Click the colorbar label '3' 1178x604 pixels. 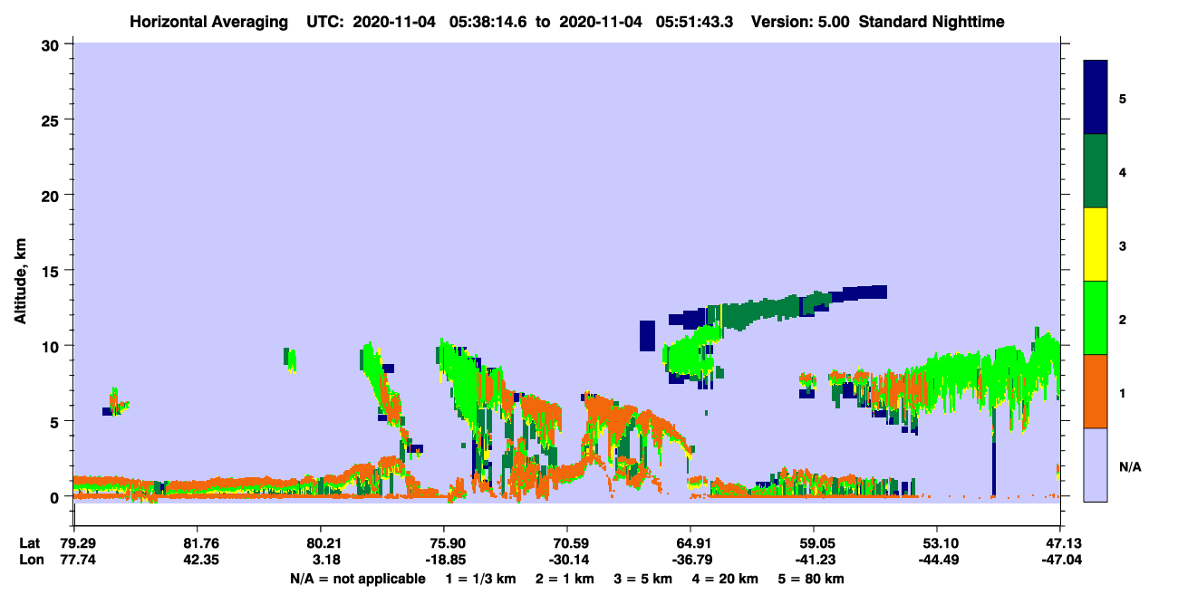coord(1123,245)
